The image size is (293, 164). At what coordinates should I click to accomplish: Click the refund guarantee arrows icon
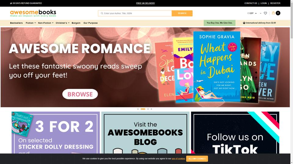pyautogui.click(x=11, y=3)
